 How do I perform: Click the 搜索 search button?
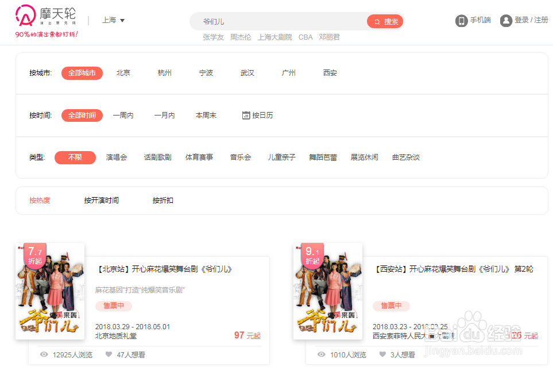(385, 21)
